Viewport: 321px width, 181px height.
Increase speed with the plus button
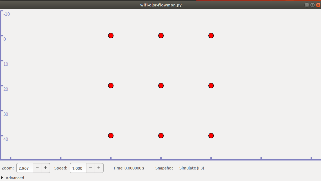coord(99,168)
